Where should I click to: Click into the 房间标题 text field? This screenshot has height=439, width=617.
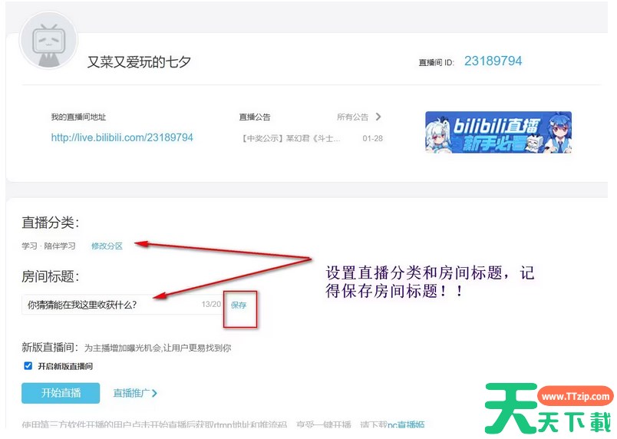[107, 305]
